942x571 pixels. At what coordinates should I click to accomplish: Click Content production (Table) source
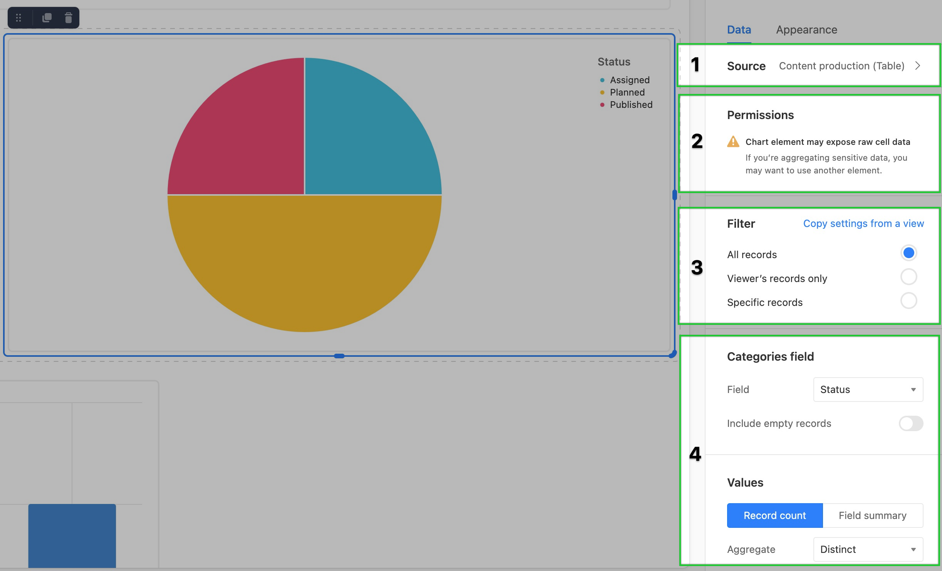pos(841,66)
